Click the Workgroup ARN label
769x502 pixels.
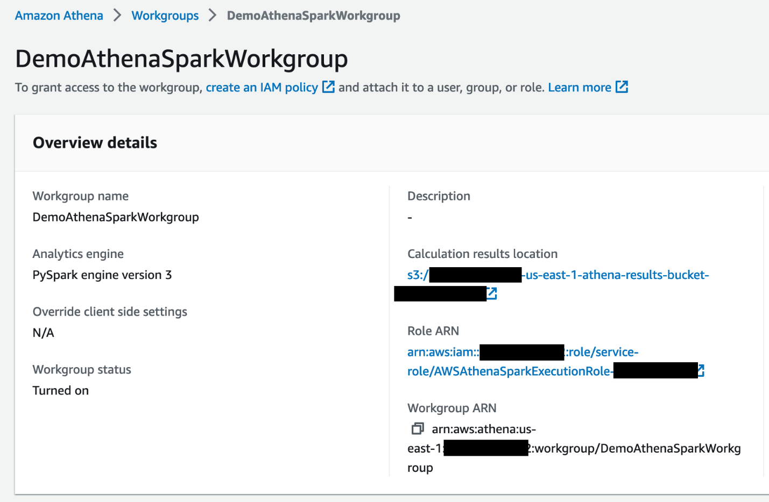(452, 408)
